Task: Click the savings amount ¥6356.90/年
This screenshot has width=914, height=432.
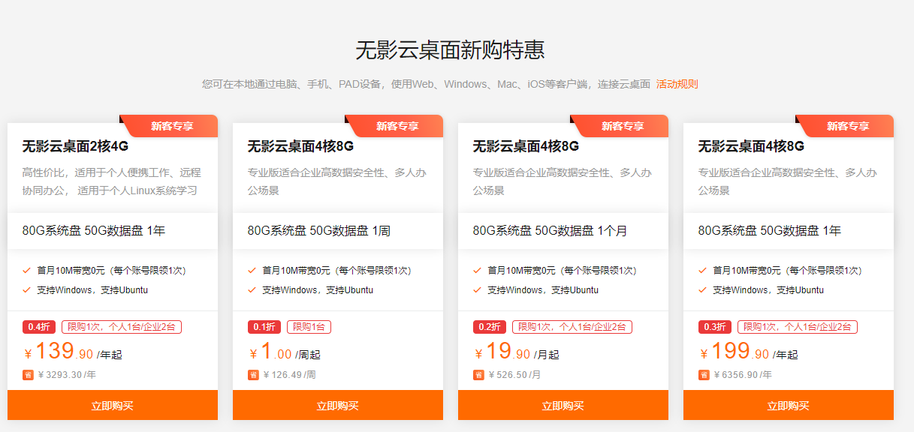Action: pyautogui.click(x=743, y=375)
